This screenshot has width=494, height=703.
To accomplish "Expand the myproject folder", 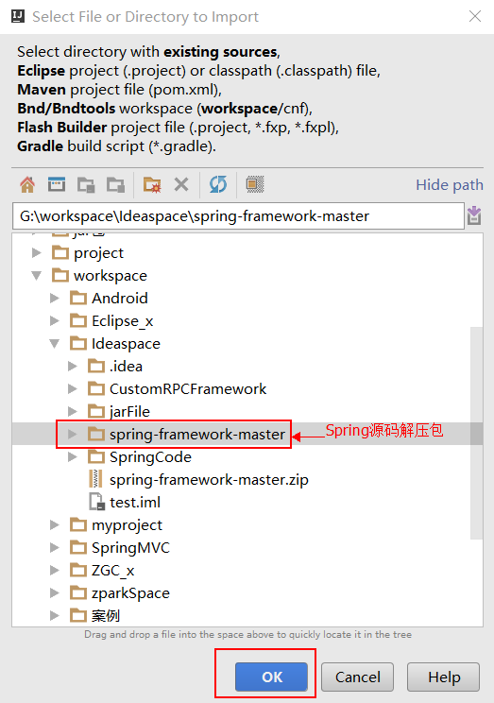I will (54, 525).
